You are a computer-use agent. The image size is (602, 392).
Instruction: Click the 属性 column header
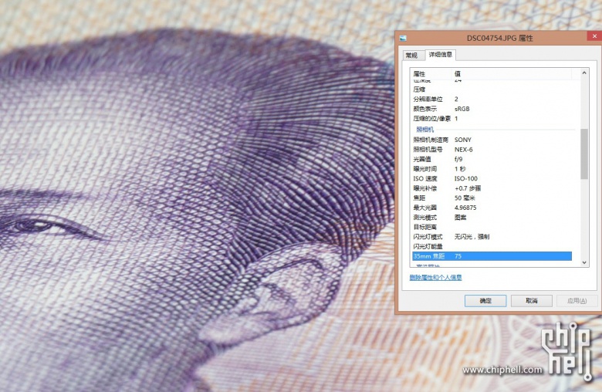coord(431,74)
